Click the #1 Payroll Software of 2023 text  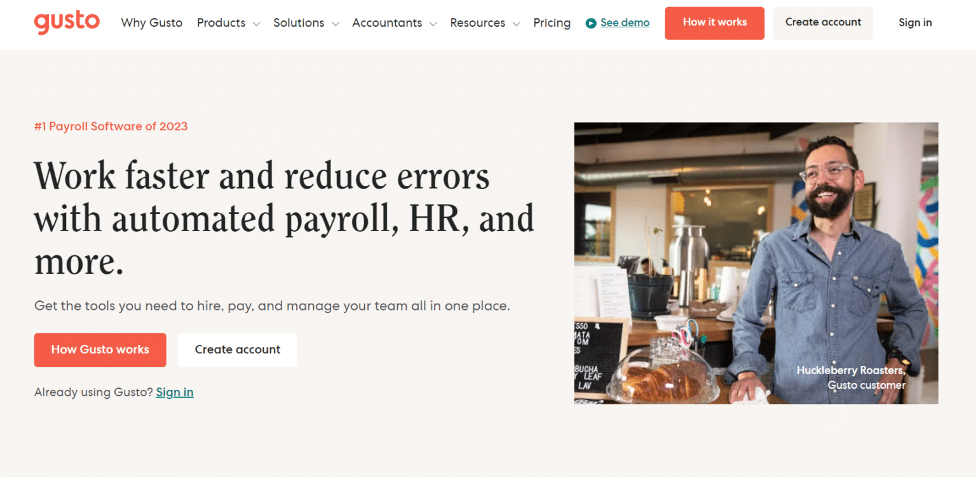tap(111, 126)
